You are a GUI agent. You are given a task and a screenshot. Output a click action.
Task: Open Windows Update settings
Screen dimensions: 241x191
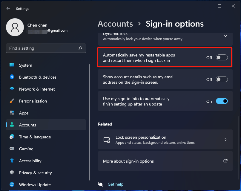point(35,185)
